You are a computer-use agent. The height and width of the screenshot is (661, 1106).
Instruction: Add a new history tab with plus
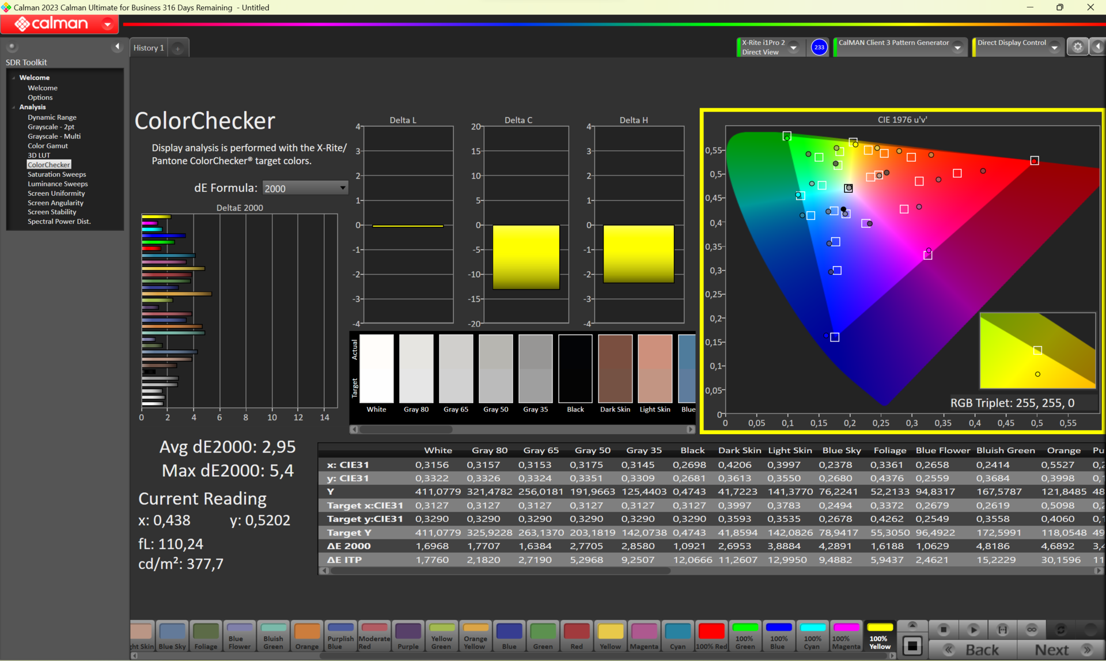tap(178, 48)
